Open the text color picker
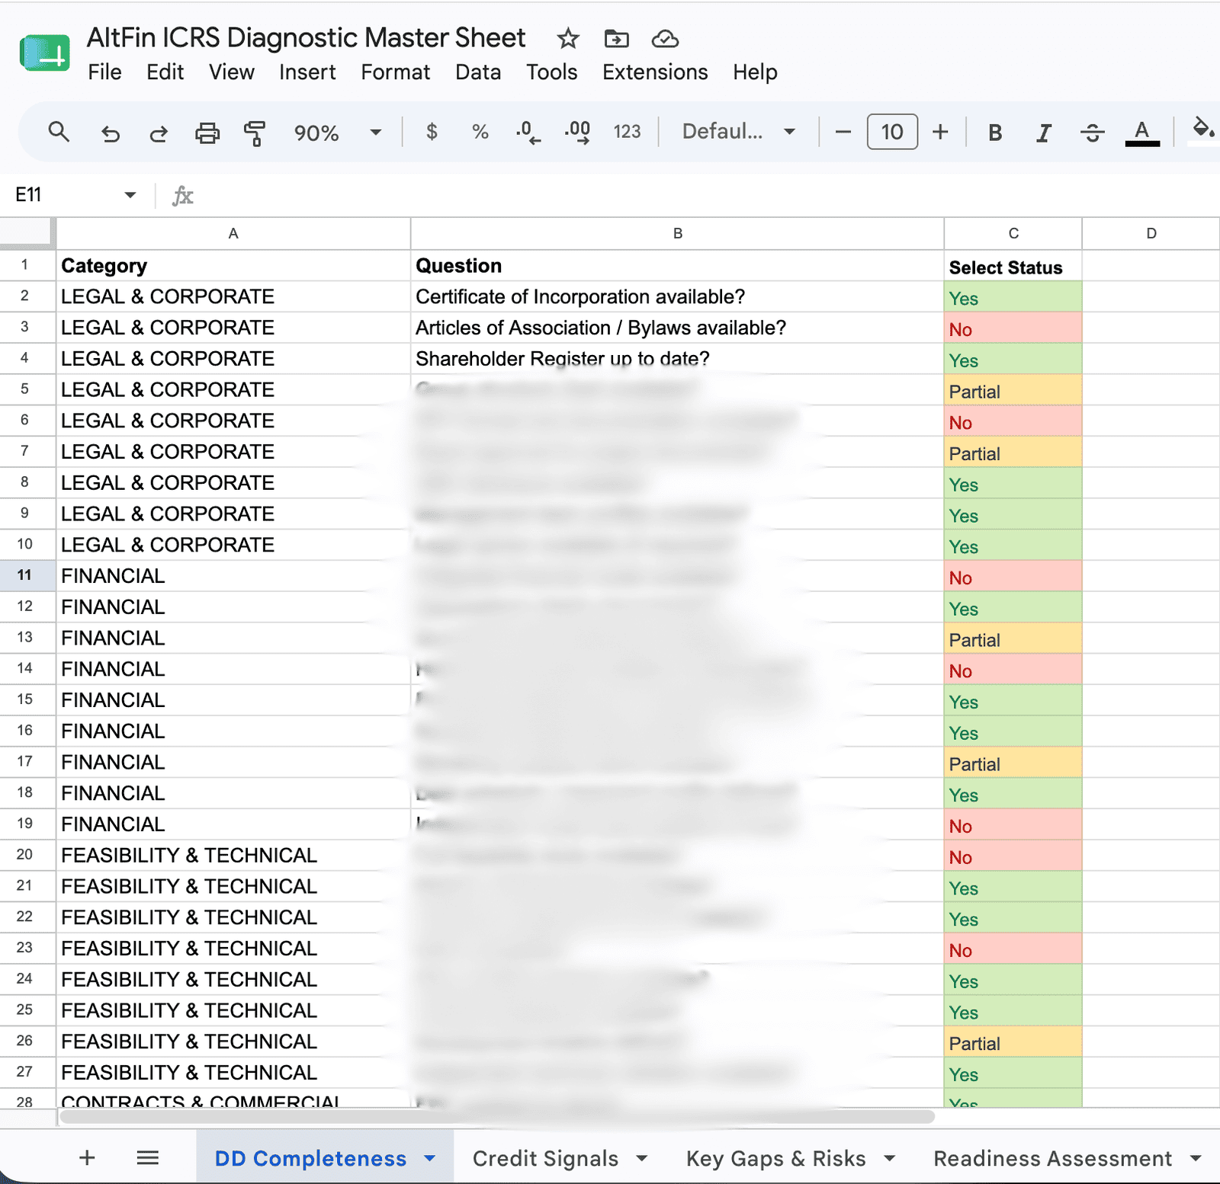1220x1184 pixels. (x=1141, y=133)
